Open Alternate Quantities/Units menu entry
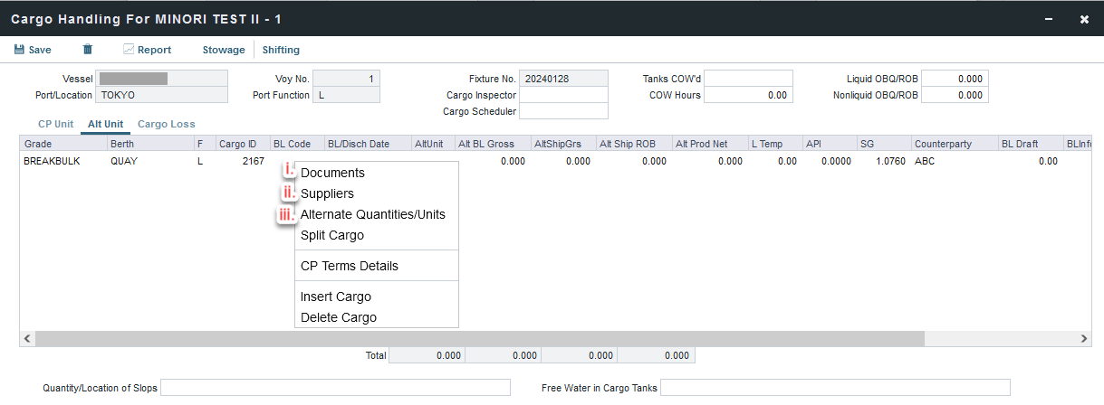1104x405 pixels. click(372, 214)
